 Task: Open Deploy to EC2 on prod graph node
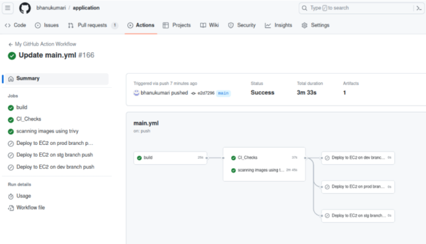click(358, 187)
